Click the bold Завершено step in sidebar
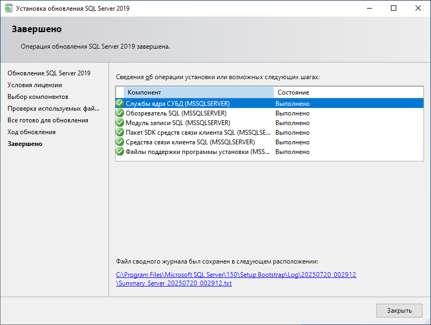Image resolution: width=431 pixels, height=325 pixels. click(x=25, y=144)
